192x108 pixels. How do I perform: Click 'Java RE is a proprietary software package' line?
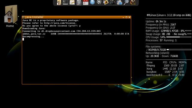[x=51, y=20]
